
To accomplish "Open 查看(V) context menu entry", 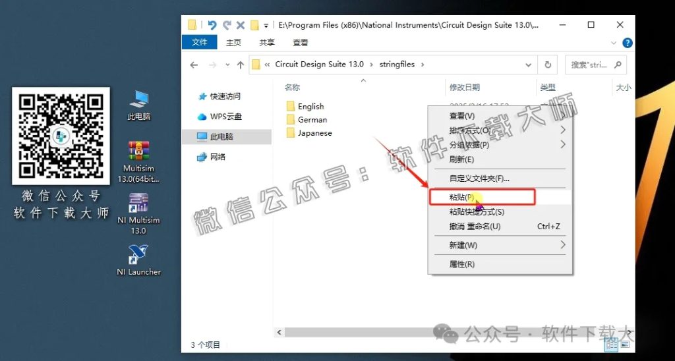I will tap(500, 116).
